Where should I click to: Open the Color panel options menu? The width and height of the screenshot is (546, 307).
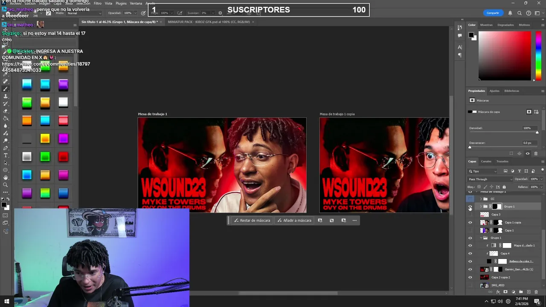(x=543, y=25)
